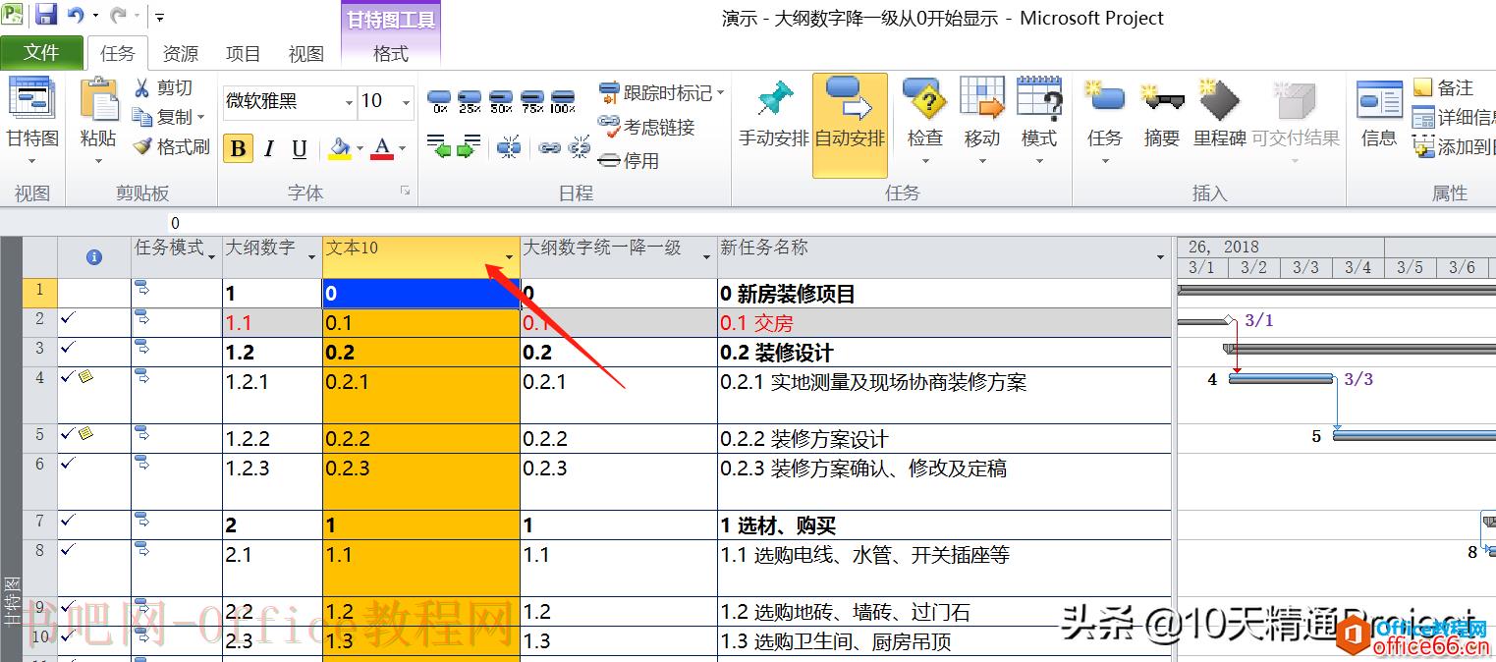Mark task 25% complete

470,100
